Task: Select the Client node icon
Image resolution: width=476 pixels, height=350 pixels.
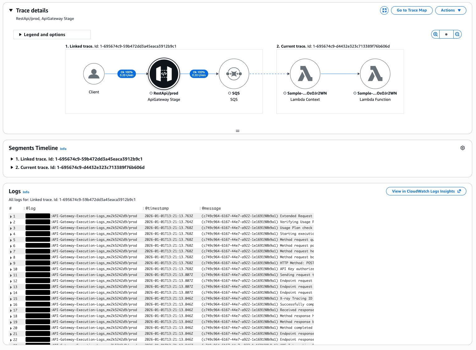Action: (94, 74)
